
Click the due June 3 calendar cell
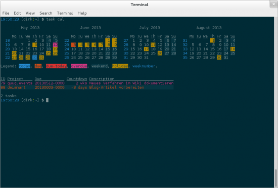coord(73,45)
